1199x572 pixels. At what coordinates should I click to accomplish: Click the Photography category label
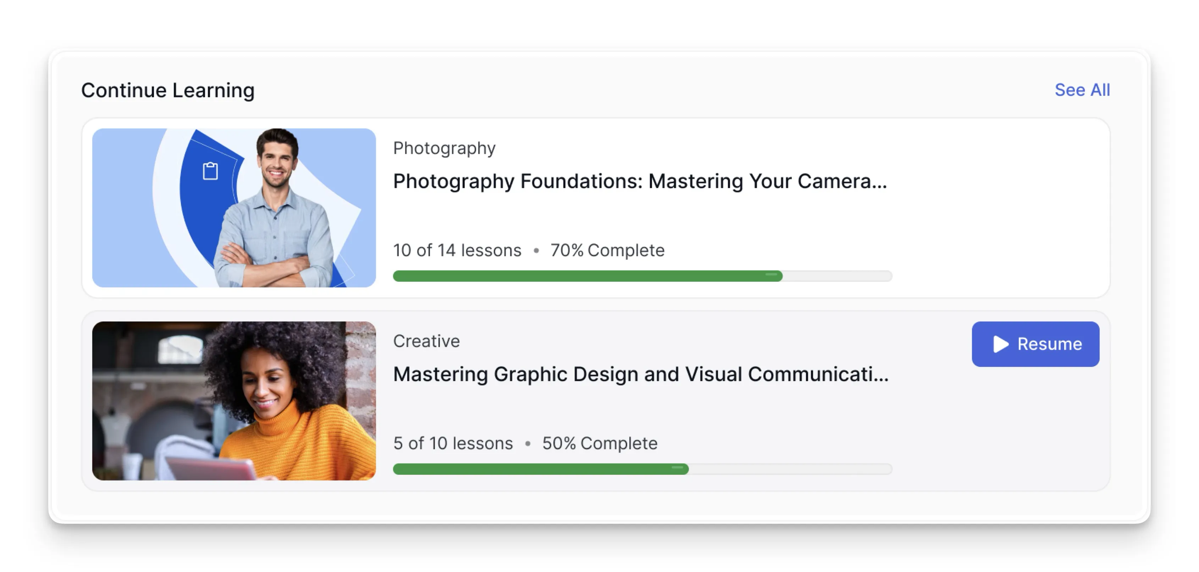point(444,148)
